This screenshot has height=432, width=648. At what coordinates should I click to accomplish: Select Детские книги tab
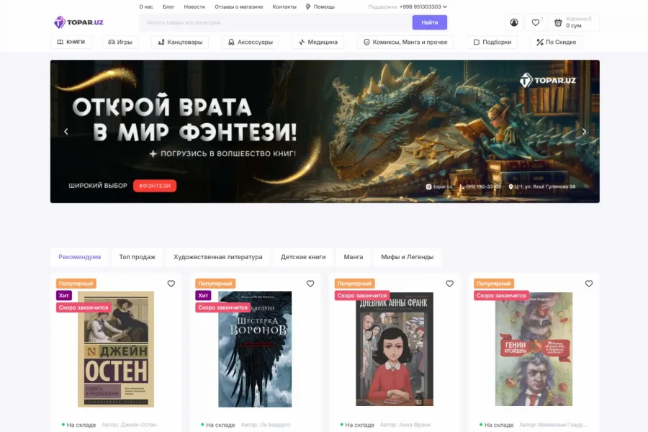(303, 257)
